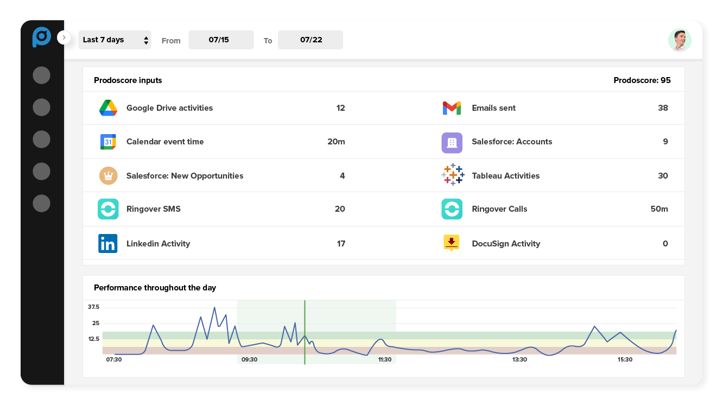This screenshot has height=405, width=723.
Task: Click the Gmail icon beside Emails sent
Action: pos(452,107)
